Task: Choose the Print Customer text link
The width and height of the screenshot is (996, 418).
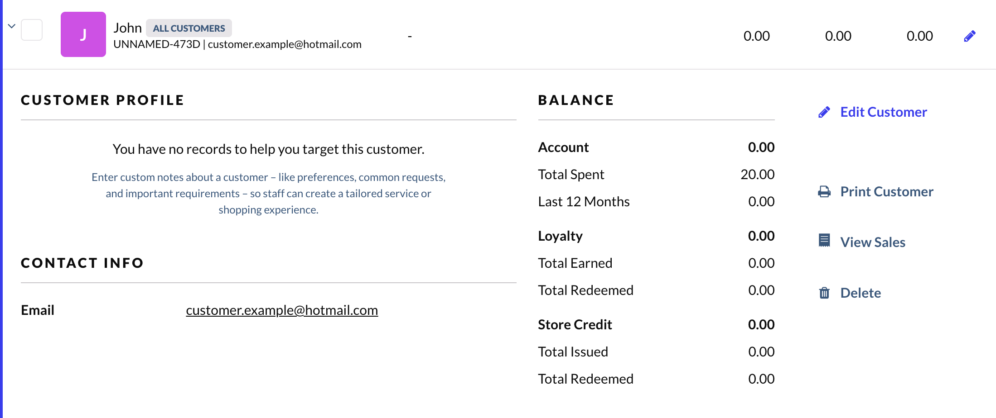Action: 886,192
